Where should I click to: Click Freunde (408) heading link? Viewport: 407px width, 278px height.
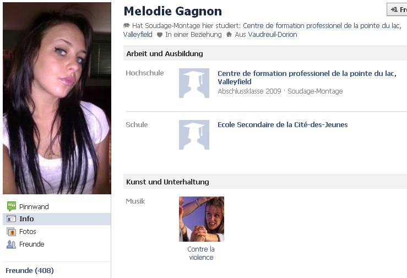pos(30,270)
